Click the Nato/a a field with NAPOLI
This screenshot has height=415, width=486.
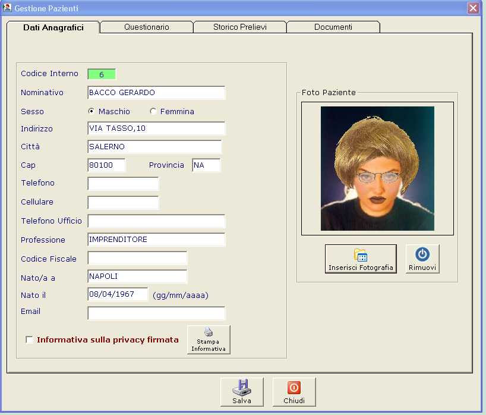point(137,276)
